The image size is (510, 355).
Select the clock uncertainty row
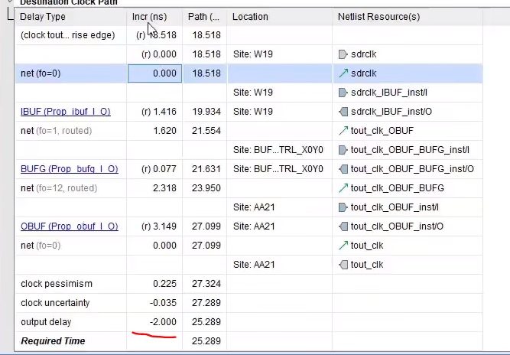click(x=249, y=303)
